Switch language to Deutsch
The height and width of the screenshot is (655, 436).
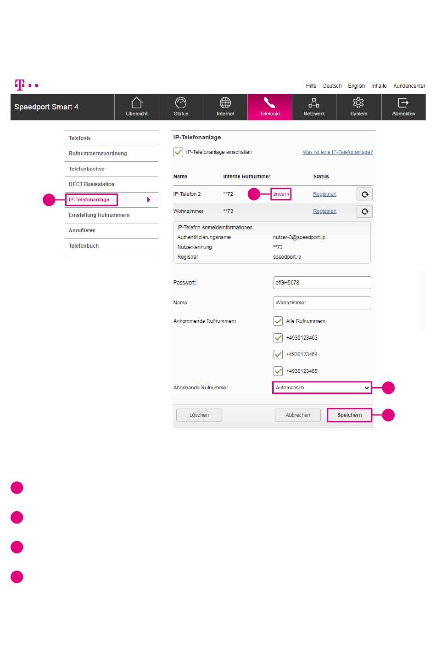pyautogui.click(x=332, y=86)
